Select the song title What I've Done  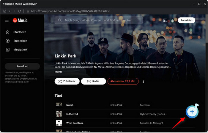coord(75,123)
